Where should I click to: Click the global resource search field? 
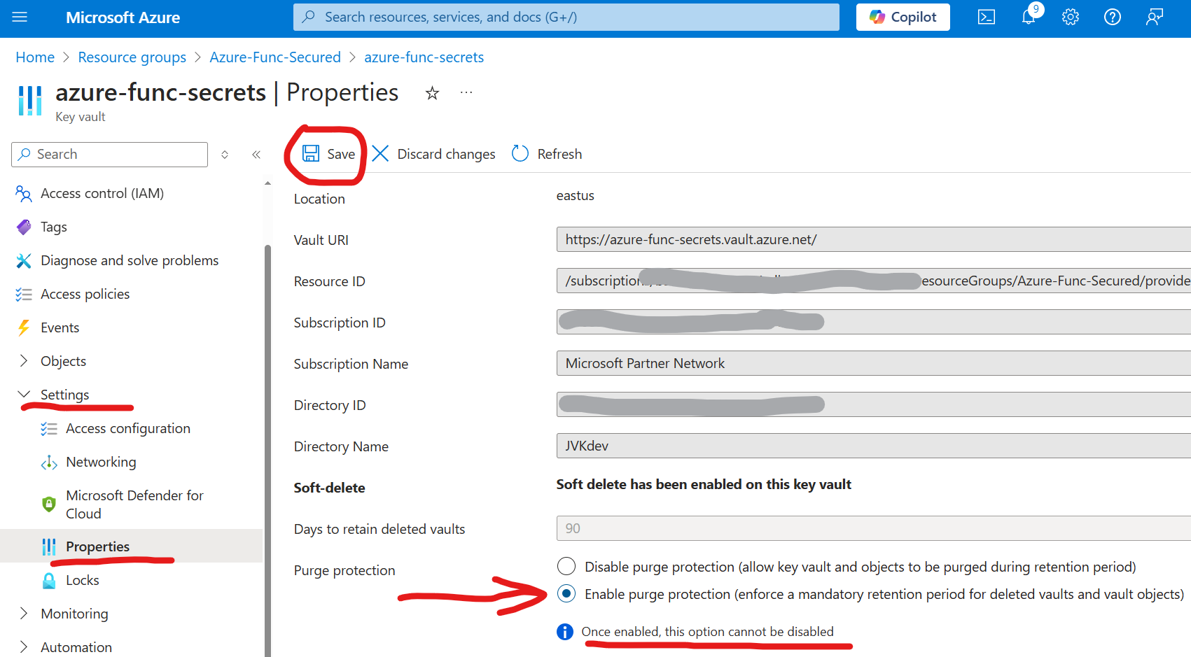[x=566, y=17]
